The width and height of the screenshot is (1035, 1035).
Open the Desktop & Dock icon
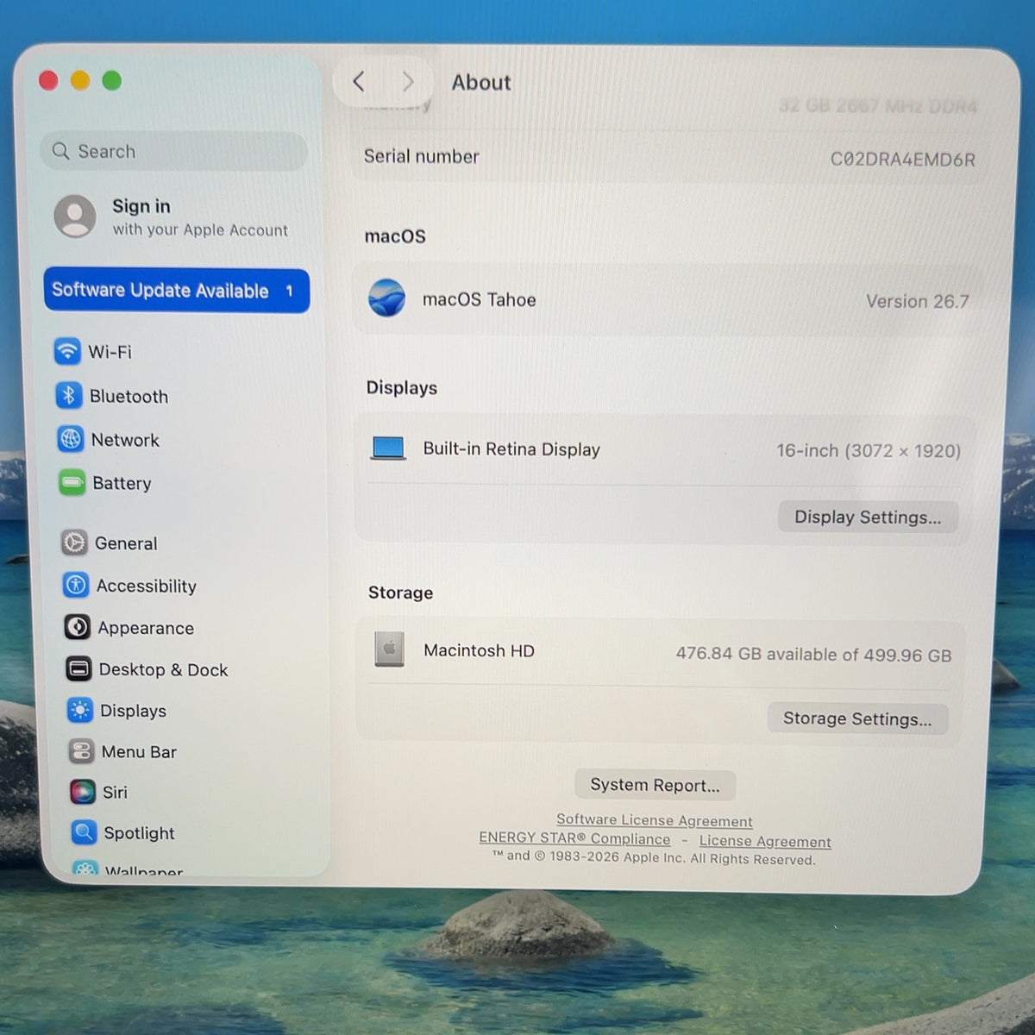tap(78, 668)
